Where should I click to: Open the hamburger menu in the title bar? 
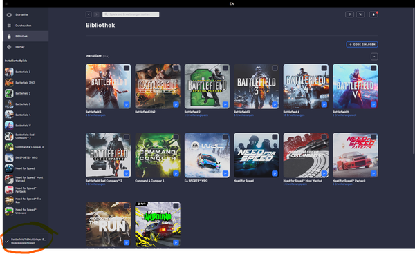tap(6, 3)
